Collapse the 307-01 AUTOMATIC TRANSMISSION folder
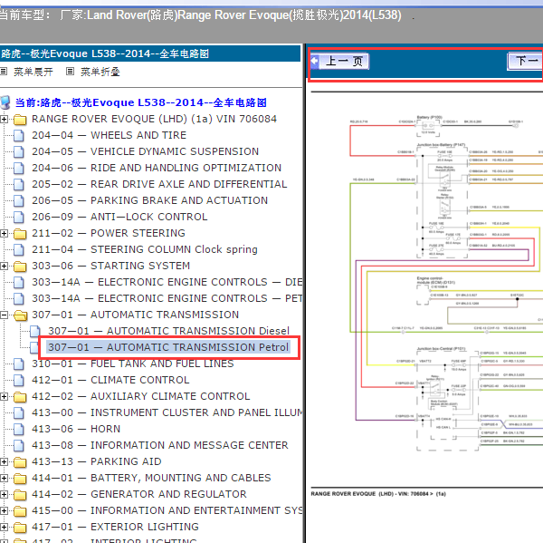Viewport: 543px width, 543px height. pos(4,315)
